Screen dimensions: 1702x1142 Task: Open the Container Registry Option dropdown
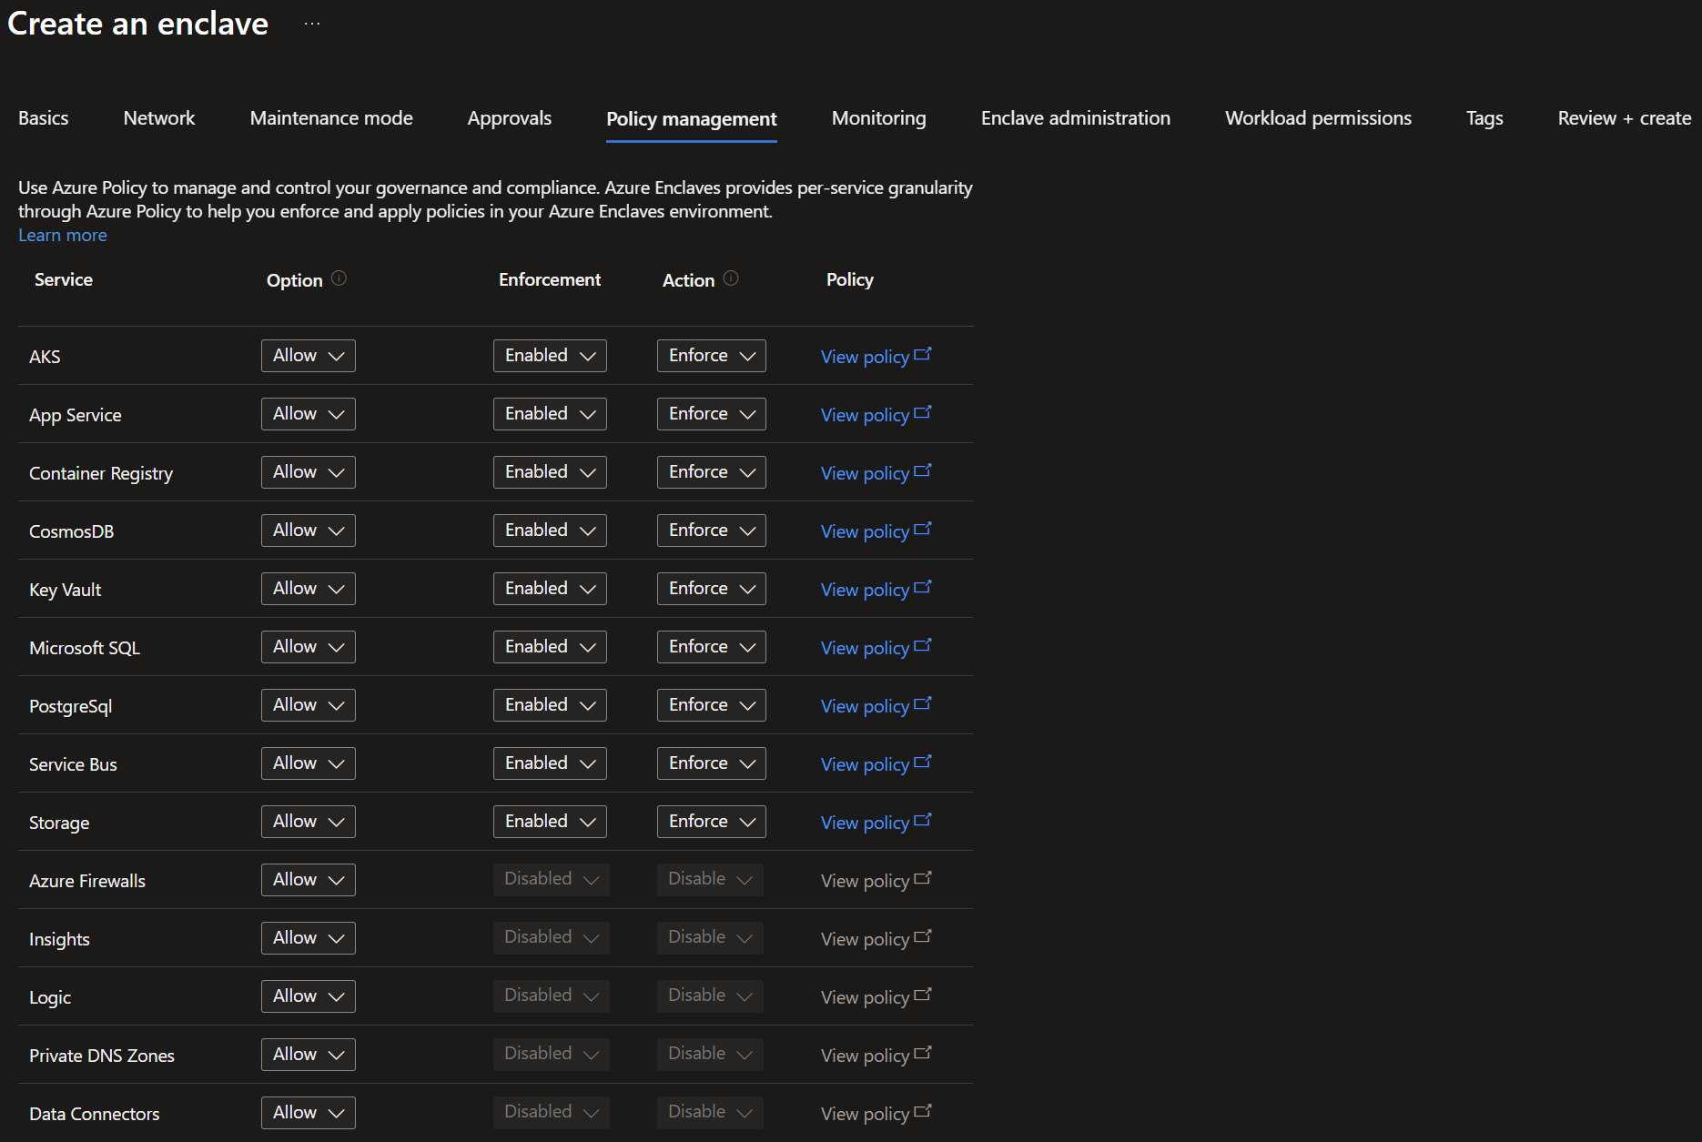pos(309,472)
